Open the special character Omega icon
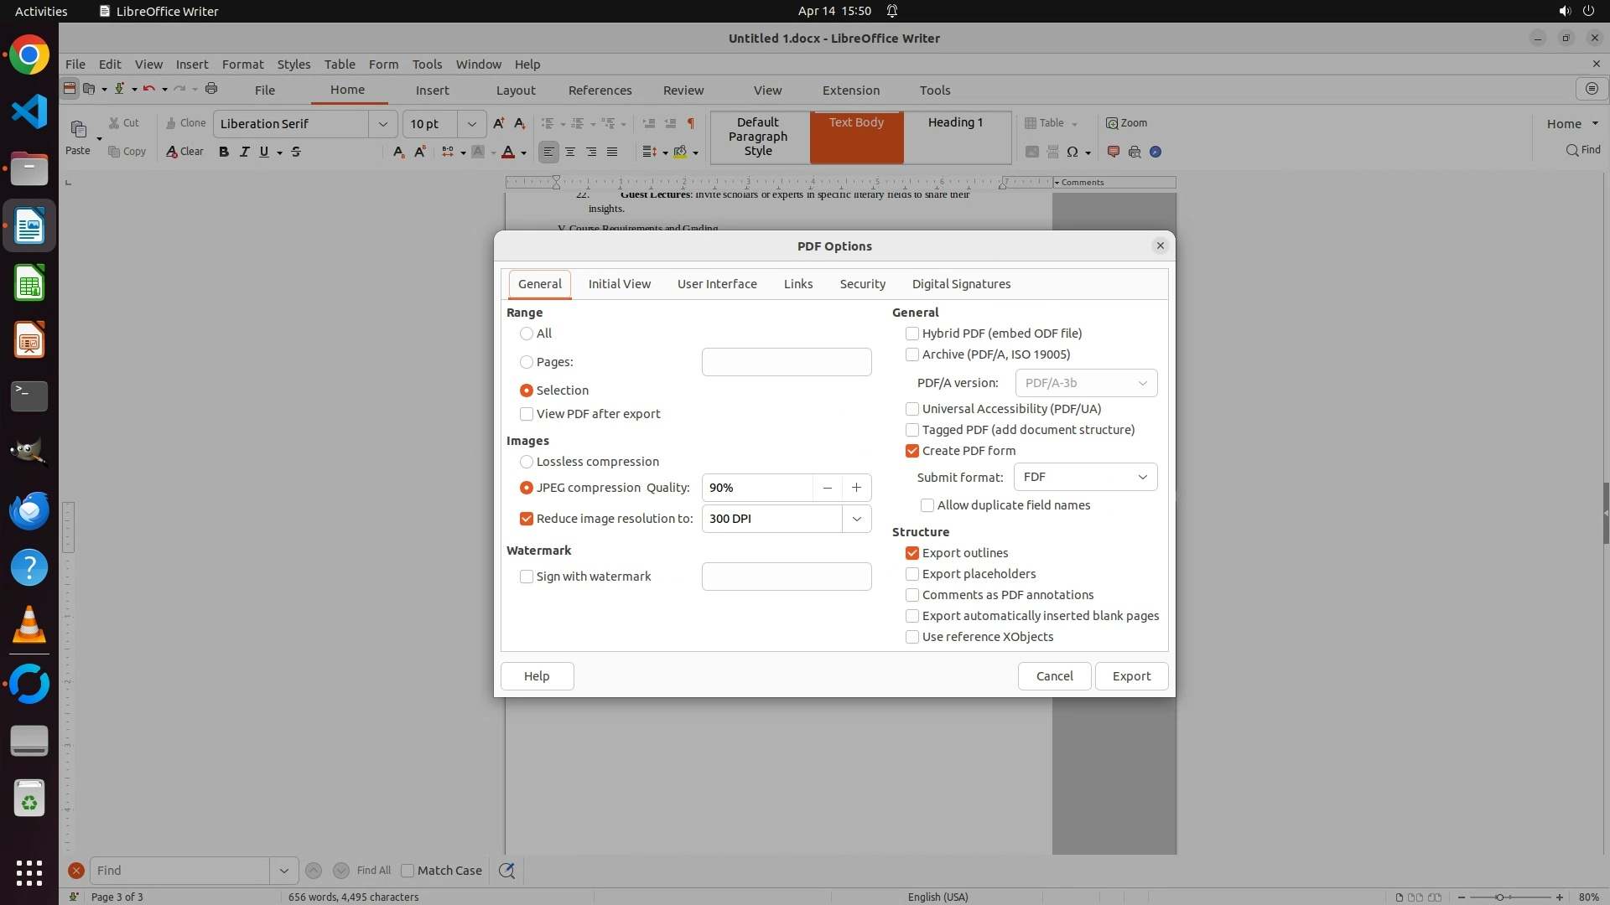Image resolution: width=1610 pixels, height=905 pixels. (1072, 152)
